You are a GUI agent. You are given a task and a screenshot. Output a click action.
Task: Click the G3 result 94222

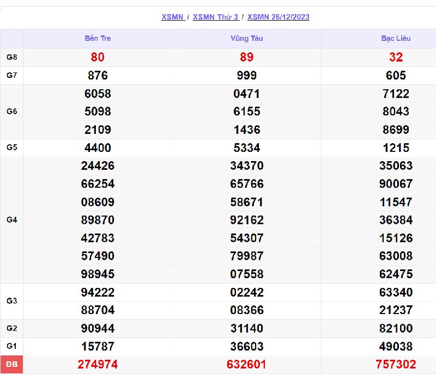tap(98, 292)
